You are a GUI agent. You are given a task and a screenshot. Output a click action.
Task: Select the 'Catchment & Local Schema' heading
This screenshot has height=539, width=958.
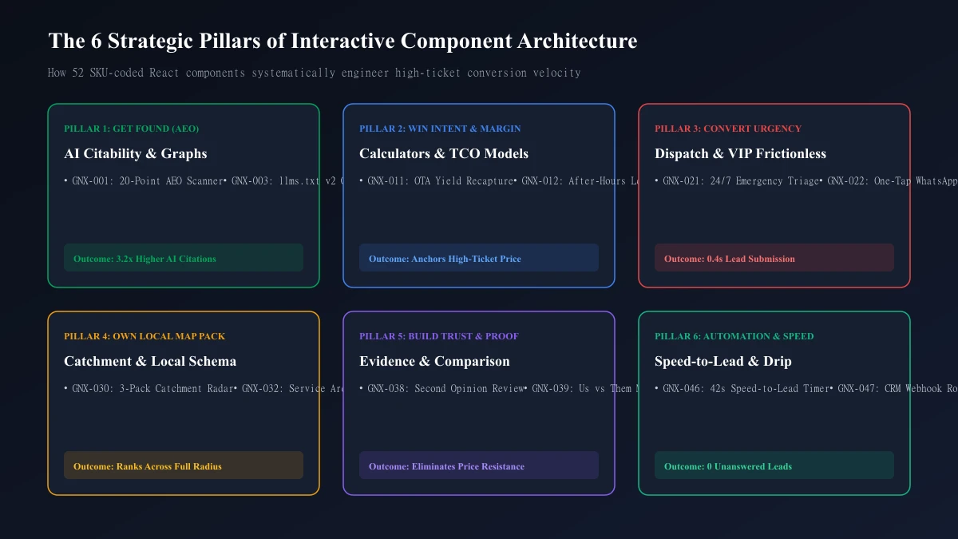coord(150,361)
